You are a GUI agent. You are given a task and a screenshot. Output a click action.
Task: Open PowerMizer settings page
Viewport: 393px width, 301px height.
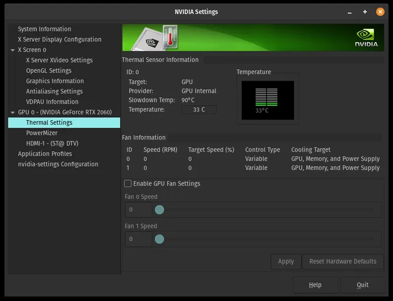[42, 133]
